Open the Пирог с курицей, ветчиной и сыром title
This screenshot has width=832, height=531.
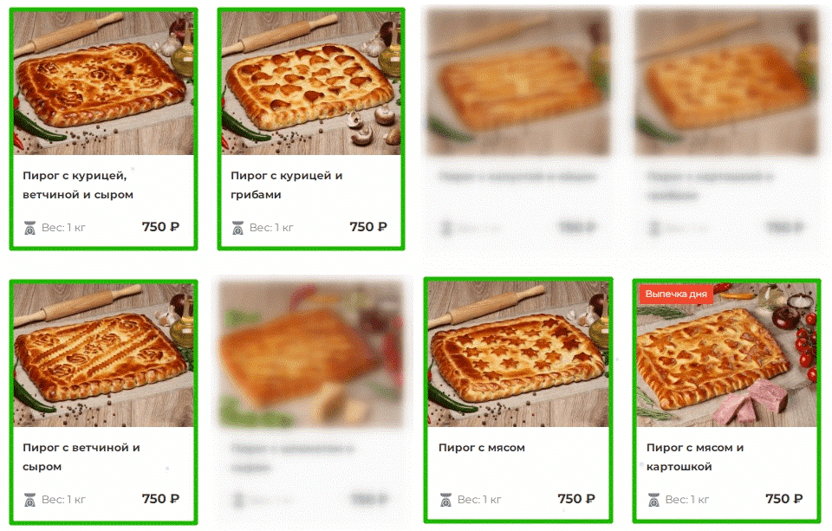tap(78, 185)
